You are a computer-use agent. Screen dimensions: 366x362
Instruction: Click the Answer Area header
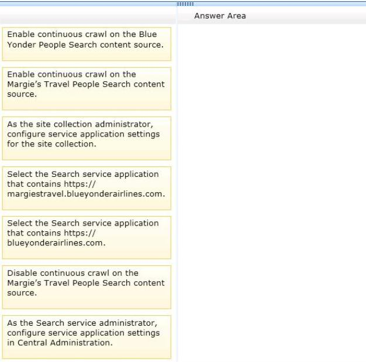pos(220,16)
